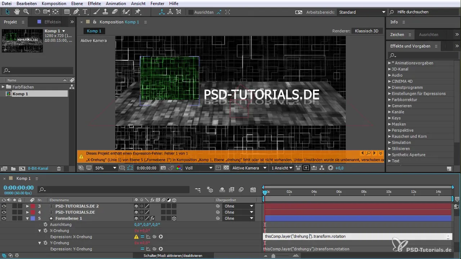This screenshot has height=259, width=461.
Task: Select the Rectangle shape tool
Action: pos(67,12)
